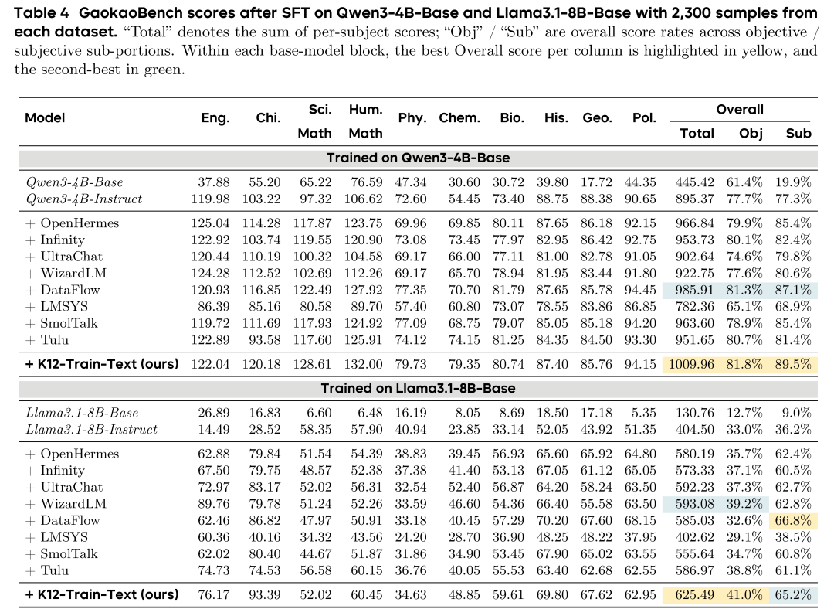Select the "Sub" sub-header

pyautogui.click(x=798, y=133)
